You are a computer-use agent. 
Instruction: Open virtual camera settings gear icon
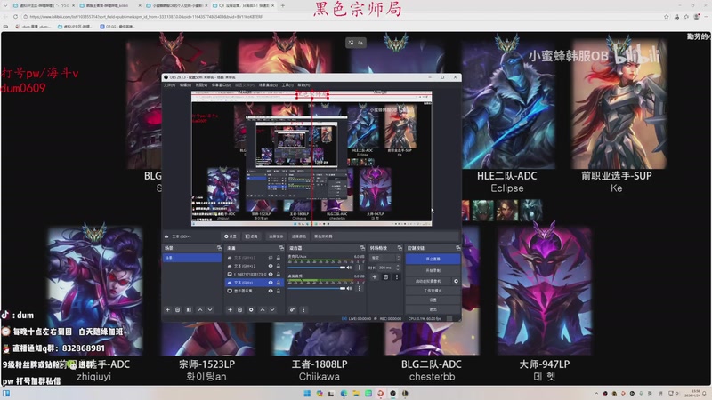point(456,281)
